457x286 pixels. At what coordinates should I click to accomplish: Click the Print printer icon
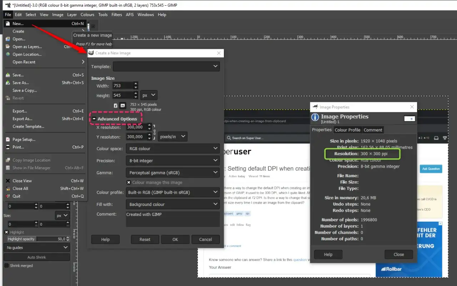8,147
